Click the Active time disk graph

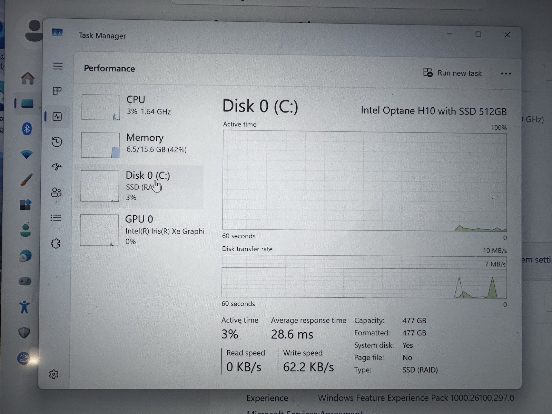coord(365,181)
